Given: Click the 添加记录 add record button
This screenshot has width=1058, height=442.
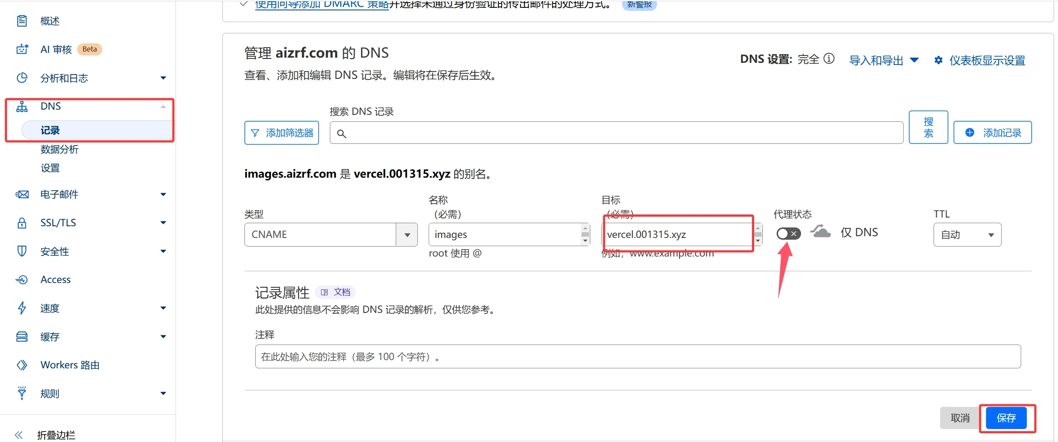Looking at the screenshot, I should [x=992, y=133].
